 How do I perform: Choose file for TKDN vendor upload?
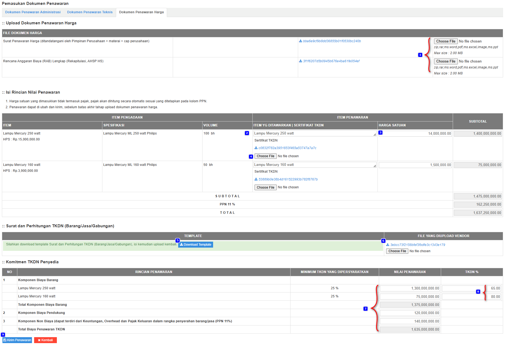click(397, 251)
